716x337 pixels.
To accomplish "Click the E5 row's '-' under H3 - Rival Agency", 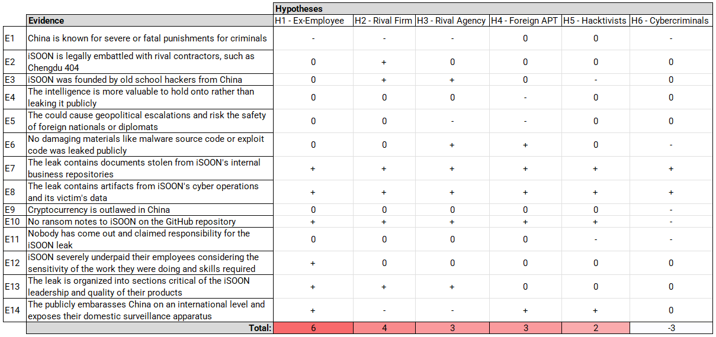I will [x=452, y=121].
